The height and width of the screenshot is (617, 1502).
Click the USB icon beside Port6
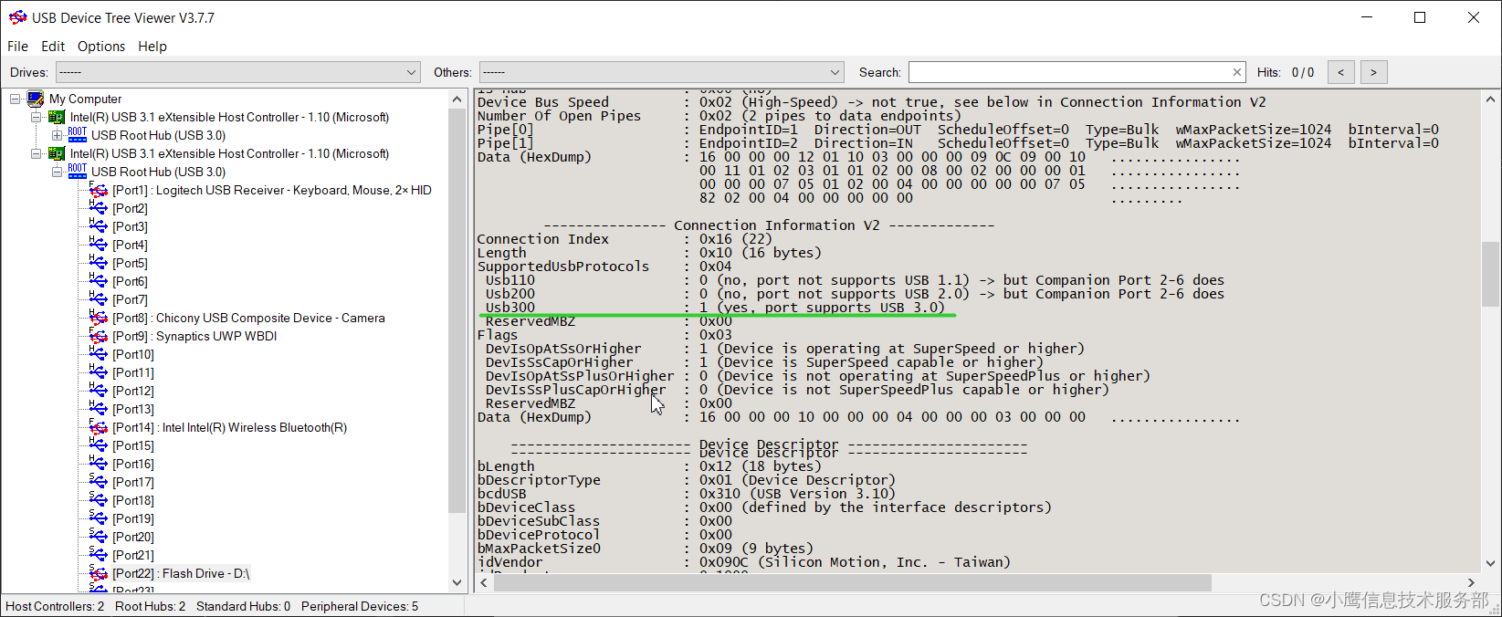coord(99,281)
